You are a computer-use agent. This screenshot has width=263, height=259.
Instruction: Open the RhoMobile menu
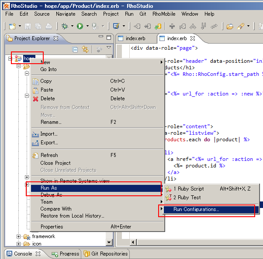(164, 14)
